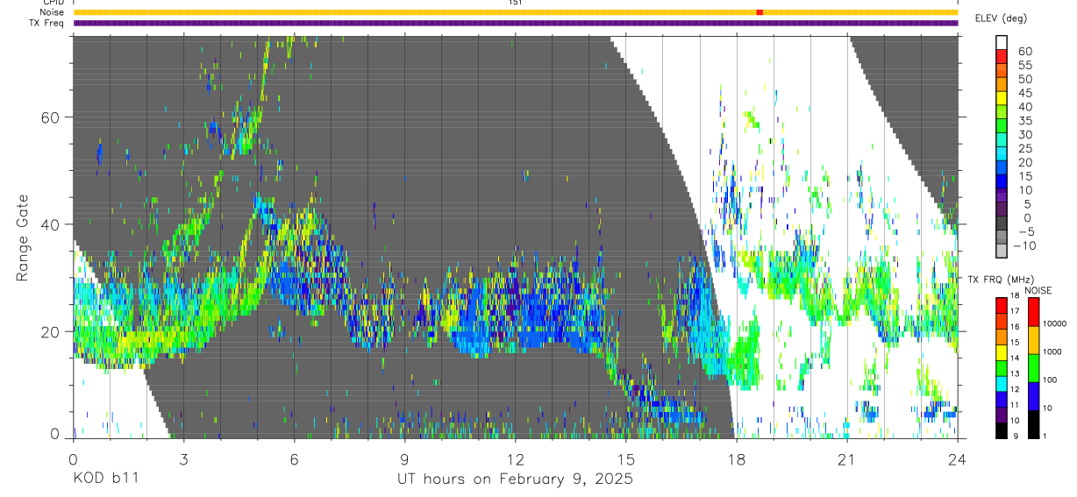Click 'UT hours on February 9, 2025' axis title
This screenshot has width=1077, height=497.
point(516,479)
